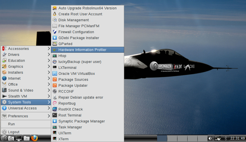Click the show desktop monitor icon

19,138
